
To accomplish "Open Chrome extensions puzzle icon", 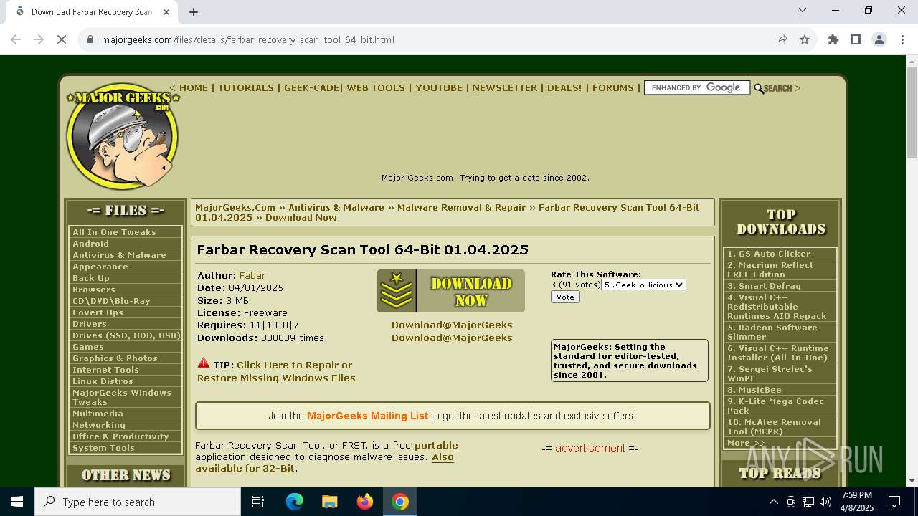I will click(x=833, y=39).
